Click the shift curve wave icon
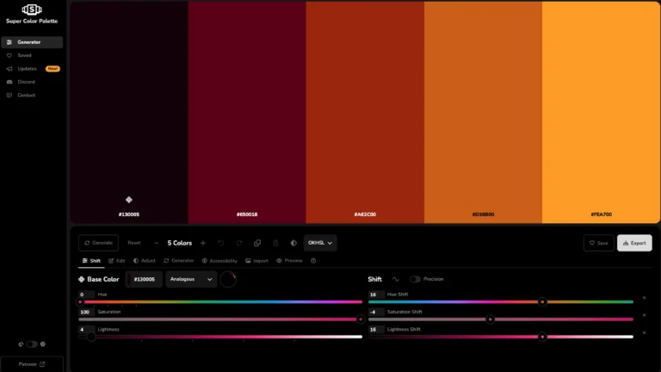Screen dimensions: 661x372 point(395,279)
